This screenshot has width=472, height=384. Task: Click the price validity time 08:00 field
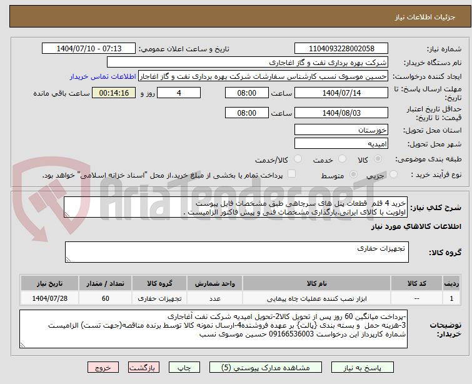(246, 113)
